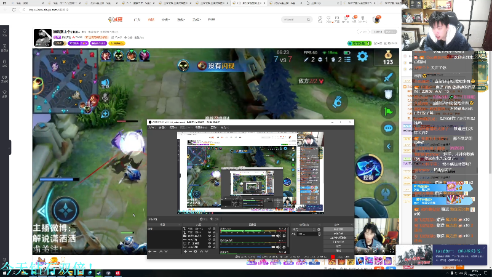Toggle the game microphone icon

(105, 97)
